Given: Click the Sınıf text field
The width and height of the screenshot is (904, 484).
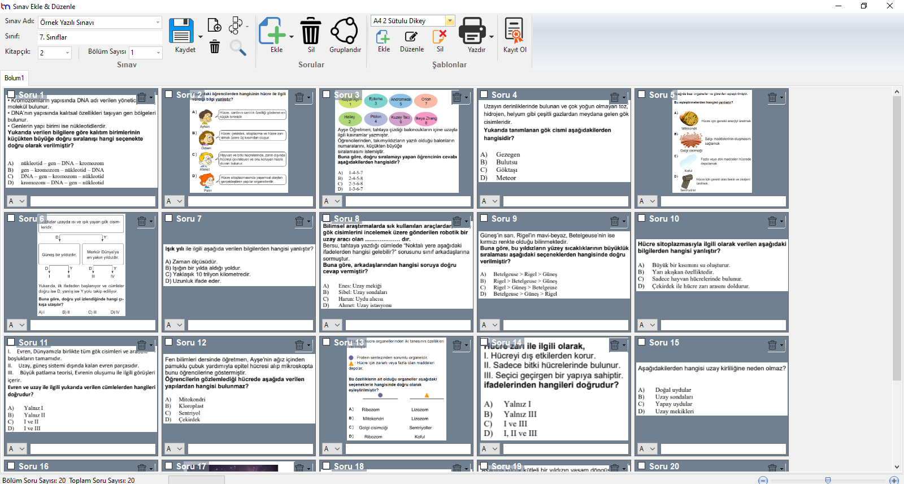Looking at the screenshot, I should click(x=99, y=37).
